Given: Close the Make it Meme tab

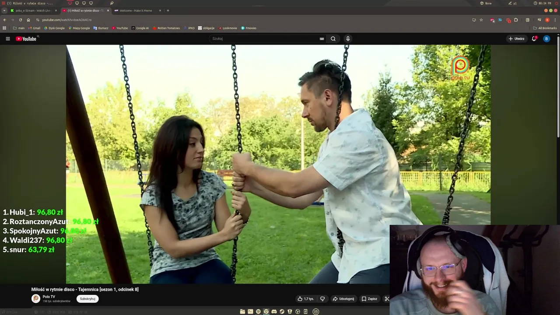Looking at the screenshot, I should click(160, 10).
